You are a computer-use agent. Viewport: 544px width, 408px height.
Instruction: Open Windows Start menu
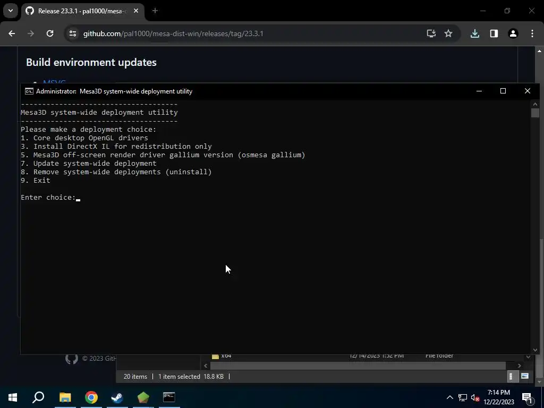coord(13,397)
